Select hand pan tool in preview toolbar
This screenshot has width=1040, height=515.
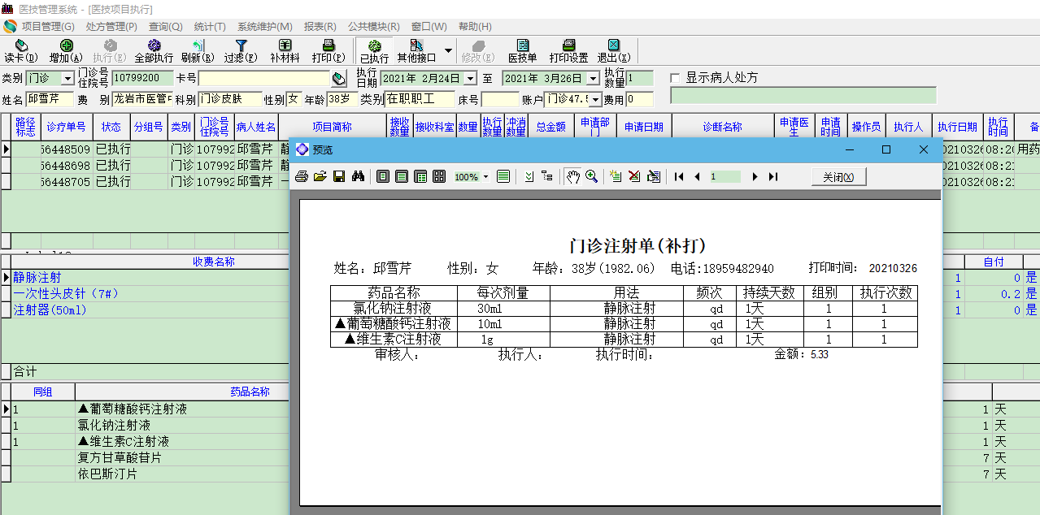[573, 176]
